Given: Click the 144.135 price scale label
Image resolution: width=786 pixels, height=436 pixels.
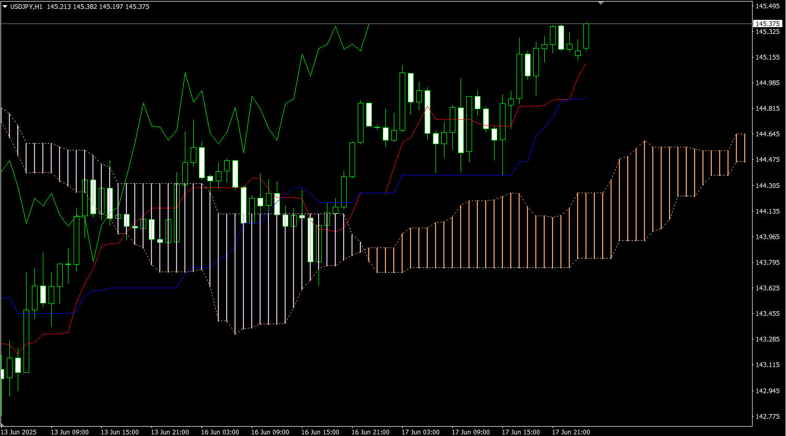Looking at the screenshot, I should (768, 211).
